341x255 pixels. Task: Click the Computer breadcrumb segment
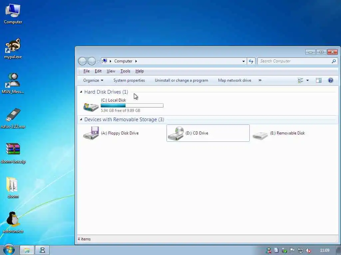(123, 61)
